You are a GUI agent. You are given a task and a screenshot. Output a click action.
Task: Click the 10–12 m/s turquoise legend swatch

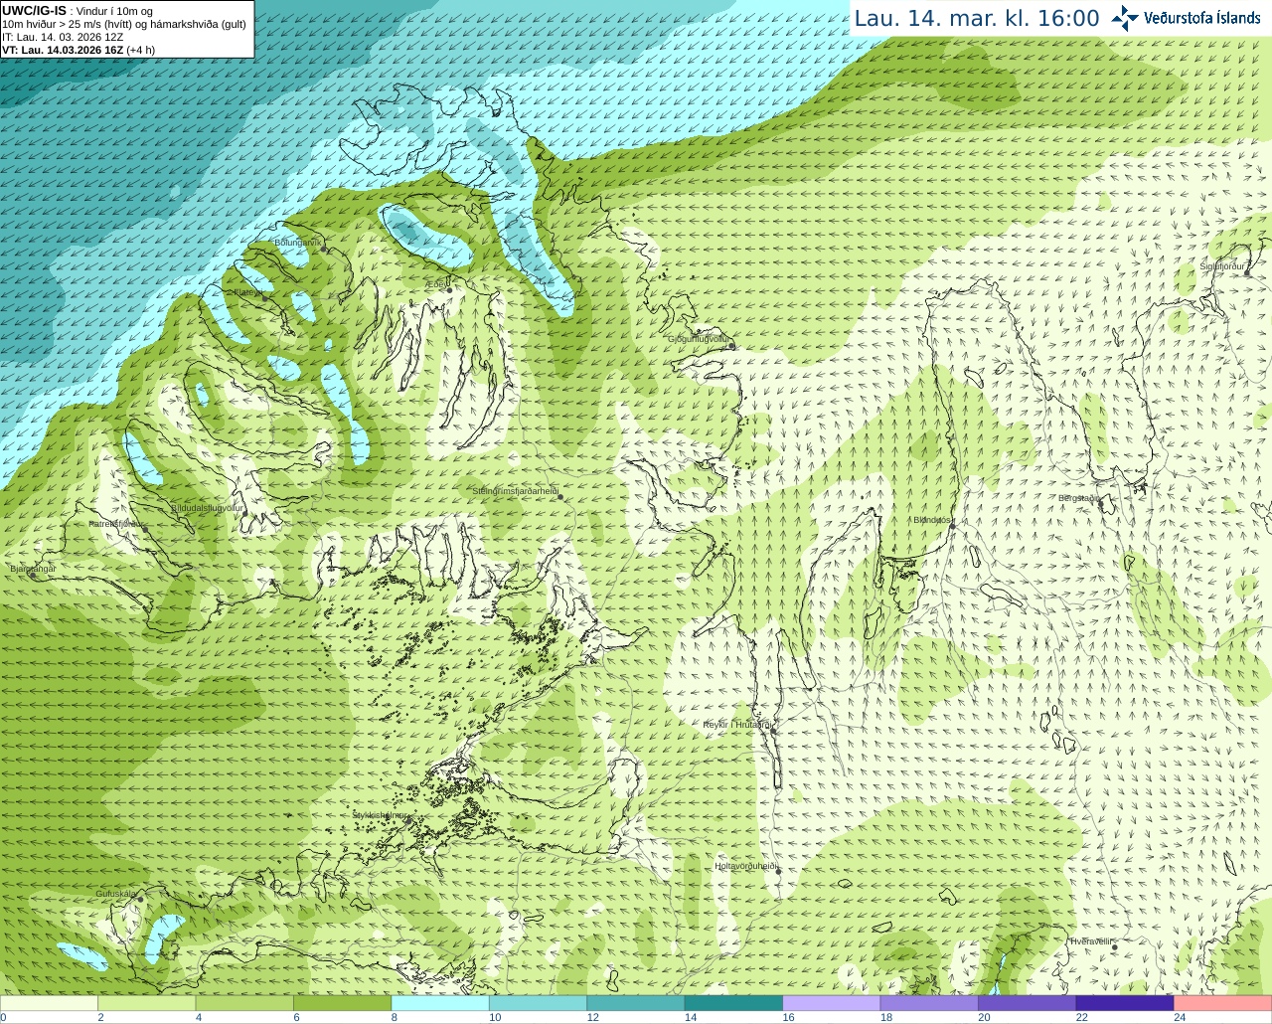[x=538, y=1003]
